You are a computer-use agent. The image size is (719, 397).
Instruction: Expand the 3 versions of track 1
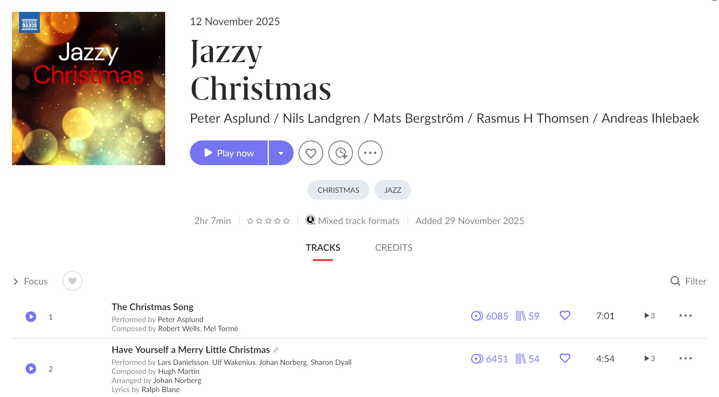pos(649,316)
